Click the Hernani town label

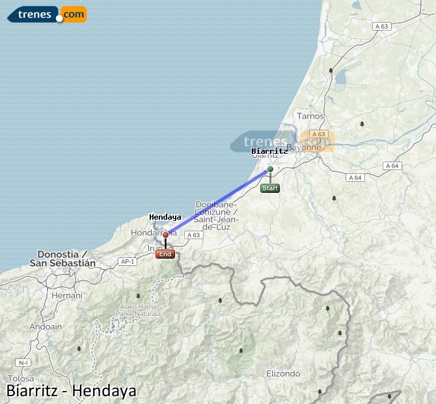[x=67, y=295]
